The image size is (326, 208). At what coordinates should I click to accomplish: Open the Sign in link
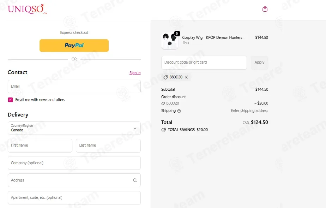tap(135, 73)
